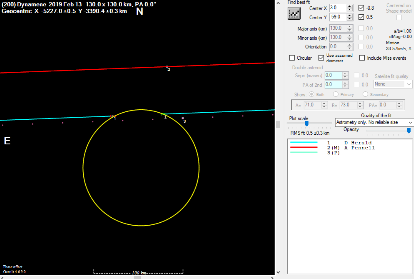Select the D Herald observer row
Image resolution: width=414 pixels, height=279 pixels.
350,143
